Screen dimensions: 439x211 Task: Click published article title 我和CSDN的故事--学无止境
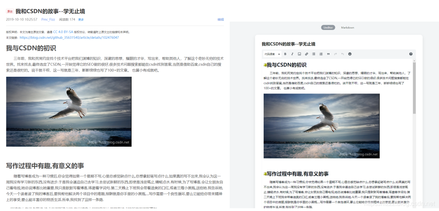coord(50,12)
